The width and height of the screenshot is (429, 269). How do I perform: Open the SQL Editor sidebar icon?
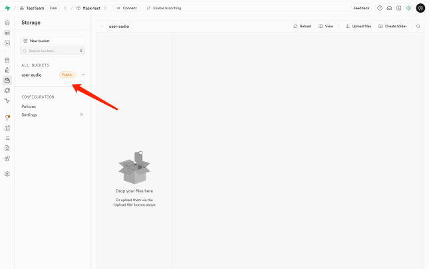[x=7, y=43]
